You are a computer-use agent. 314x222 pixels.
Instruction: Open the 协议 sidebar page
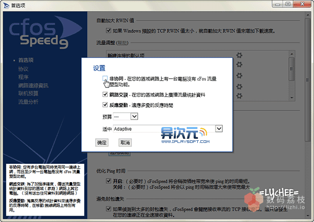click(24, 69)
